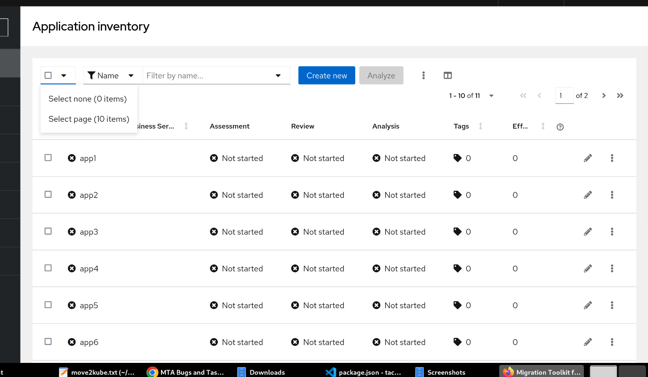Image resolution: width=648 pixels, height=377 pixels.
Task: Choose Select page (10 items)
Action: point(89,119)
